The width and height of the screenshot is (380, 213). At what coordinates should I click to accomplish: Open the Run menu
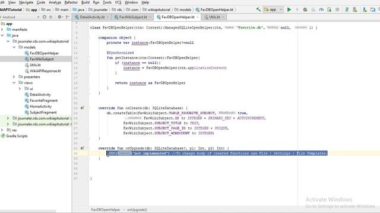pyautogui.click(x=96, y=2)
